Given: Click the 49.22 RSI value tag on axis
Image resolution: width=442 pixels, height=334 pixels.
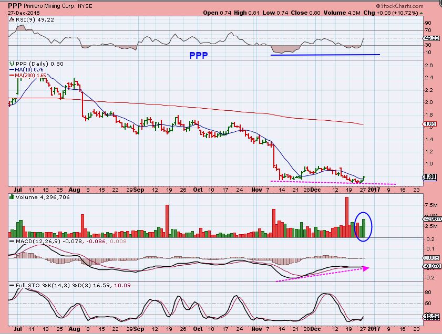Looking at the screenshot, I should tap(431, 38).
